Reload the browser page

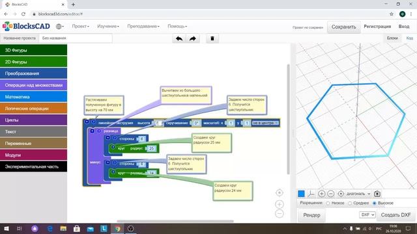(x=23, y=14)
